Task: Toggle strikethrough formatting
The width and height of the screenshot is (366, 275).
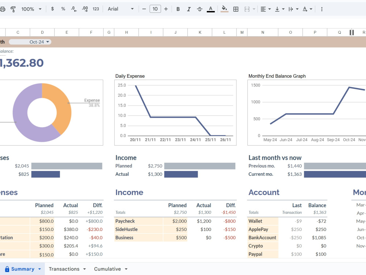Action: [199, 9]
